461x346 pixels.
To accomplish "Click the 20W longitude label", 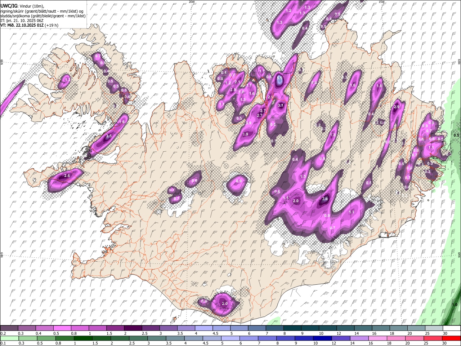I will [192, 2].
